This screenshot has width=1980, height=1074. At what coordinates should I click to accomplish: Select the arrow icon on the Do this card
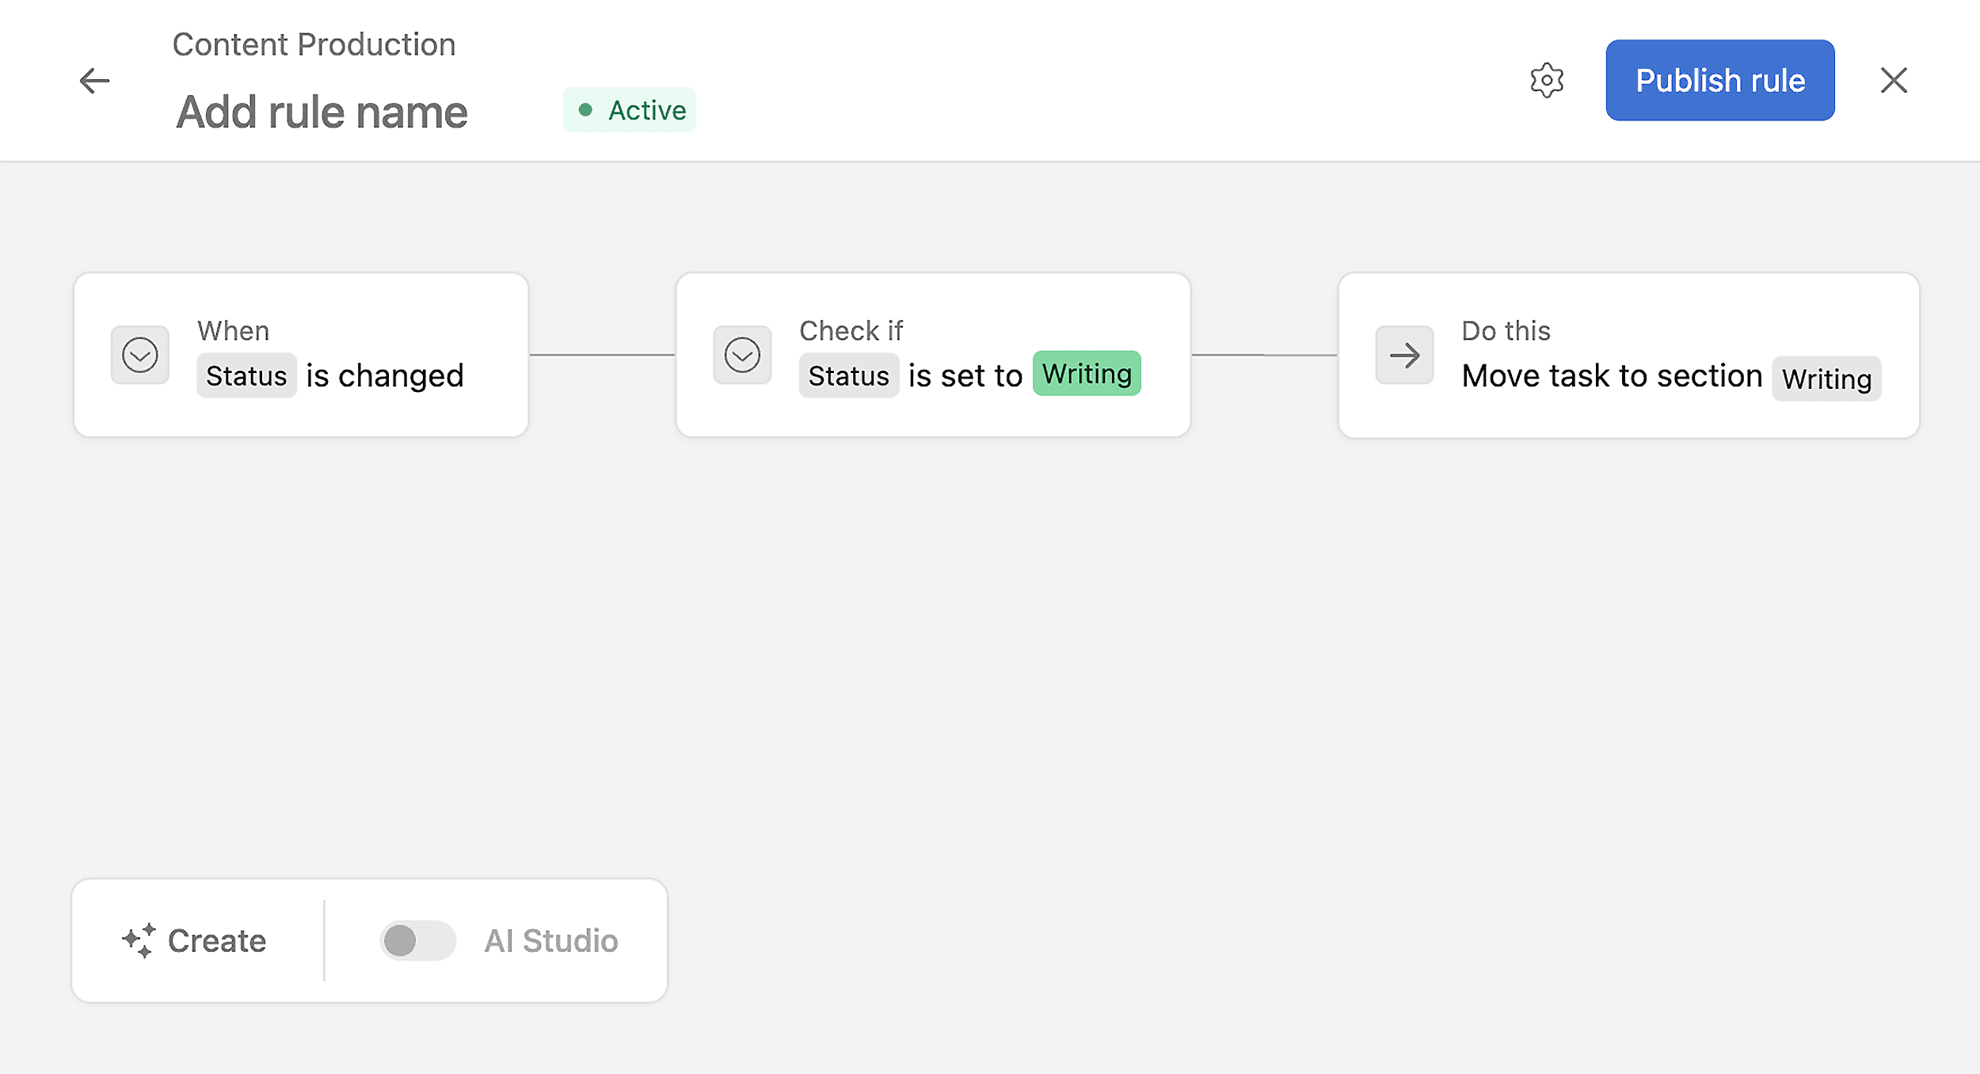[x=1403, y=355]
